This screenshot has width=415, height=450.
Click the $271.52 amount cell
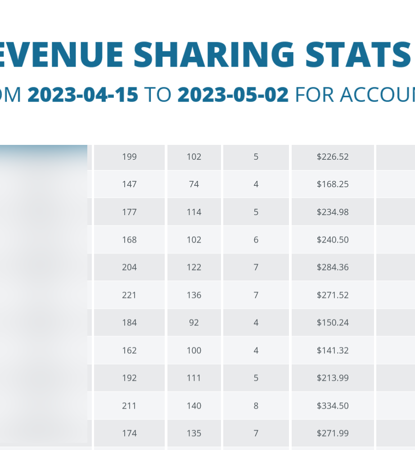click(333, 295)
